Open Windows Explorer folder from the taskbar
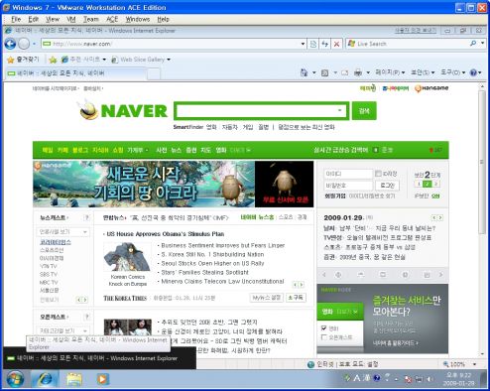The width and height of the screenshot is (490, 391). (x=74, y=379)
